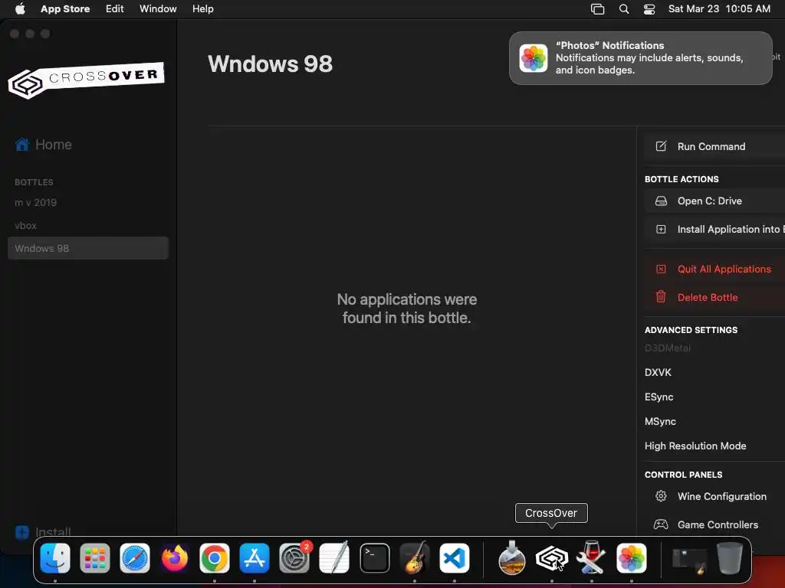The image size is (785, 588).
Task: Click the CrossOver icon in the Dock
Action: 552,558
